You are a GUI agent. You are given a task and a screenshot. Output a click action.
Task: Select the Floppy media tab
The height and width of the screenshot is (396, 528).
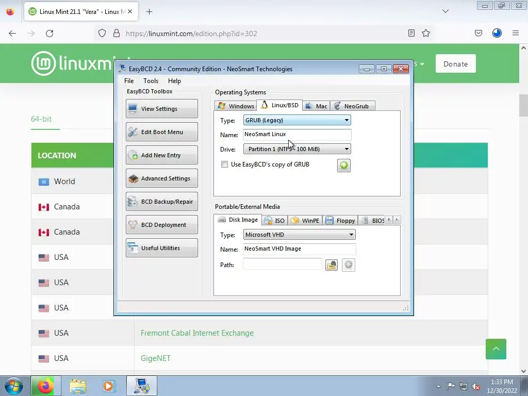[x=340, y=221]
